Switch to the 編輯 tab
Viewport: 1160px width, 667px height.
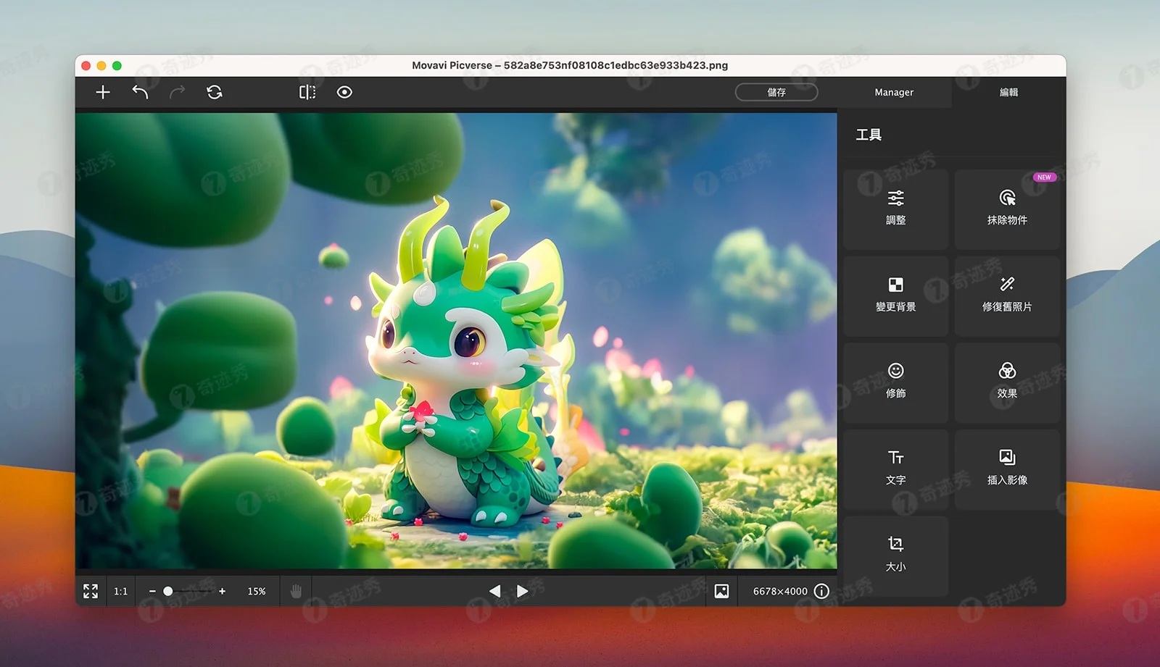tap(1011, 92)
